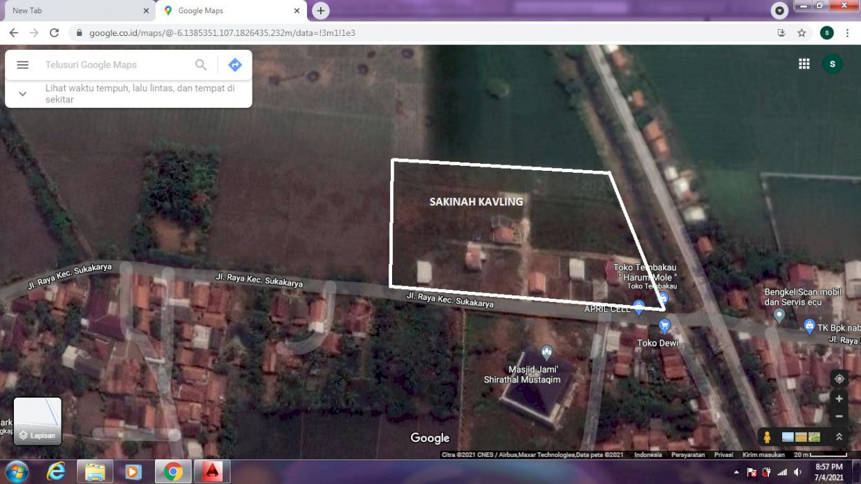Bookmark this page with star icon

(802, 32)
